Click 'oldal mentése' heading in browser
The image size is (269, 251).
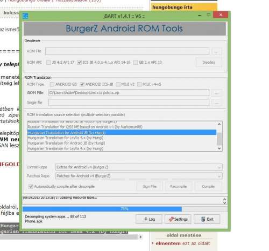183,235
